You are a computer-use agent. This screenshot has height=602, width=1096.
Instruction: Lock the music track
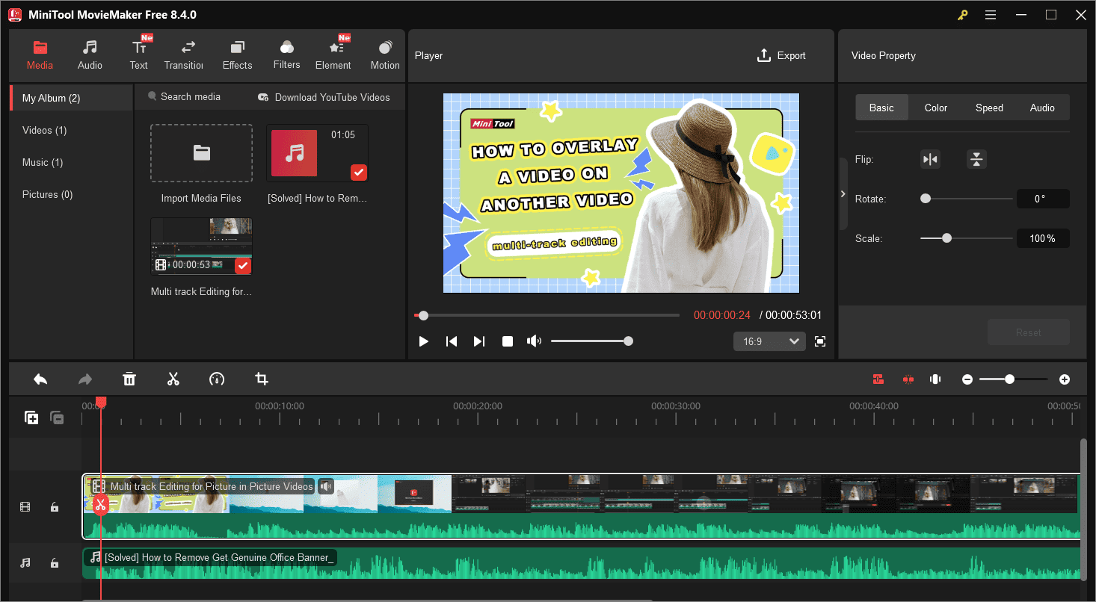click(54, 562)
